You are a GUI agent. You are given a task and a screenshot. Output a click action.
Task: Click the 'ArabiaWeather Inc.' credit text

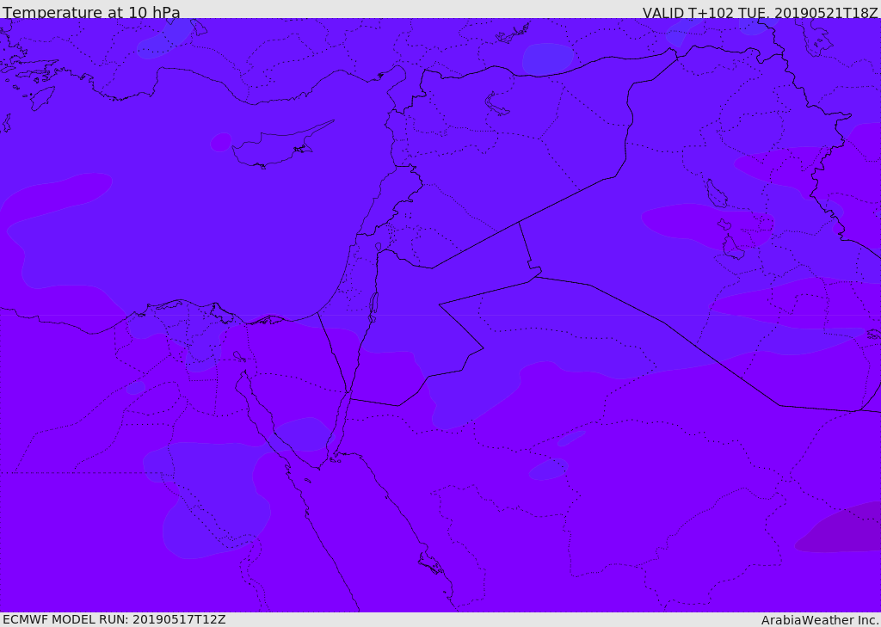pyautogui.click(x=820, y=620)
